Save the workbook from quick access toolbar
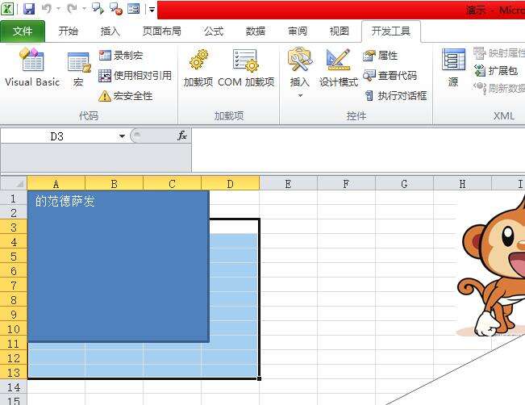The height and width of the screenshot is (405, 525). click(x=29, y=9)
